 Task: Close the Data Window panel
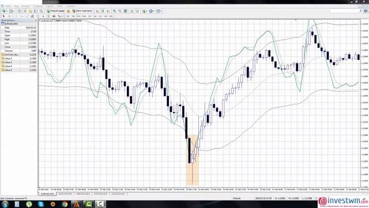pos(36,21)
